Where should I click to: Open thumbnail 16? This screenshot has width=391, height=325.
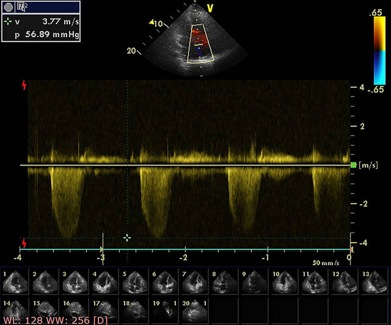click(x=75, y=311)
